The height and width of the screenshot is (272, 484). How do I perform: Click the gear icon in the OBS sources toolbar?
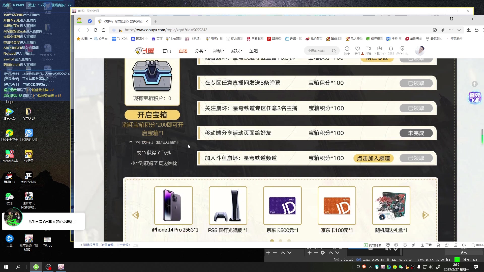coord(323,253)
